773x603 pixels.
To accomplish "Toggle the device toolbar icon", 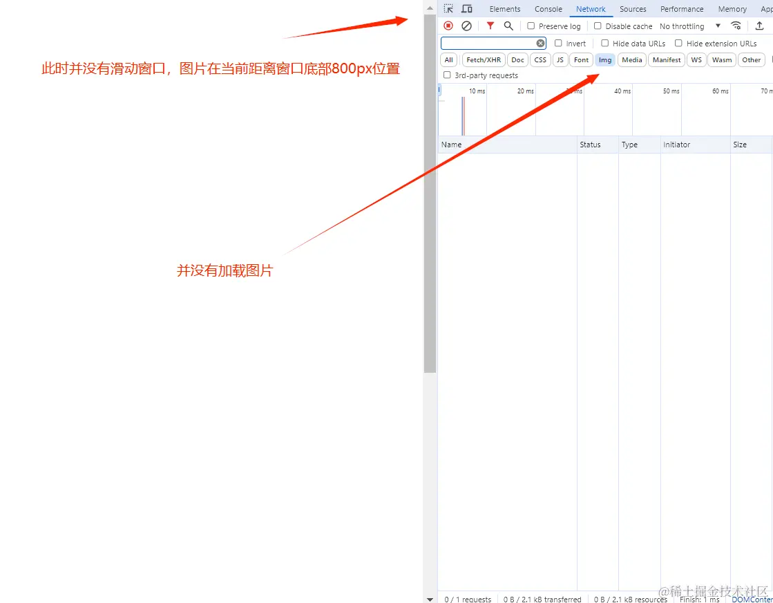I will point(466,9).
